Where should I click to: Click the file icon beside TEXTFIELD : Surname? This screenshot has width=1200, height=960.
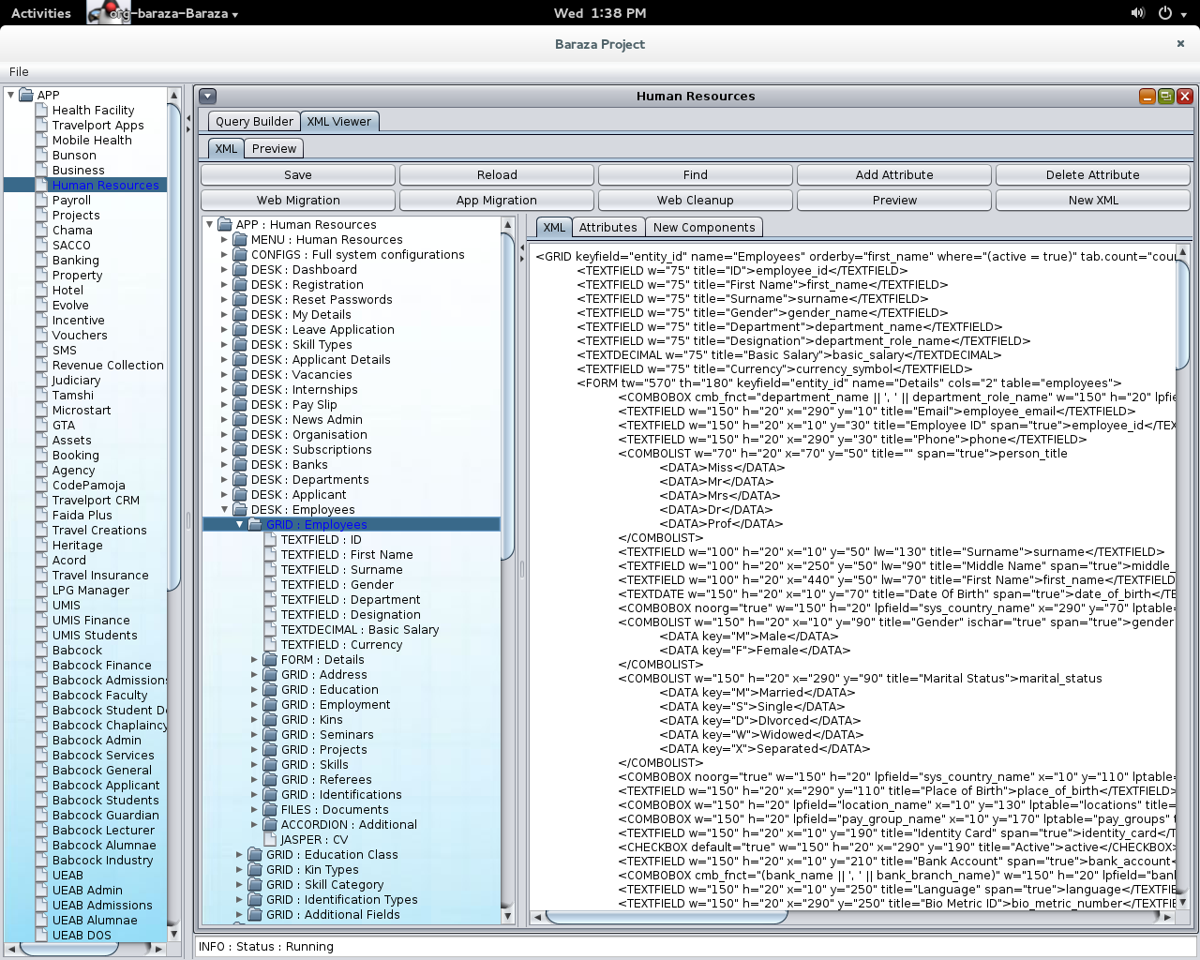[270, 570]
